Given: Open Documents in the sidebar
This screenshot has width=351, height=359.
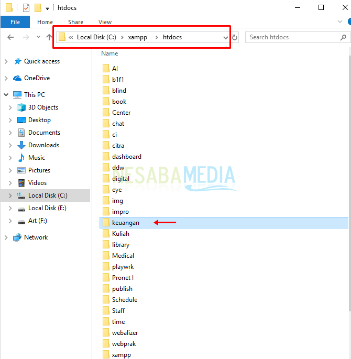Looking at the screenshot, I should (x=44, y=133).
